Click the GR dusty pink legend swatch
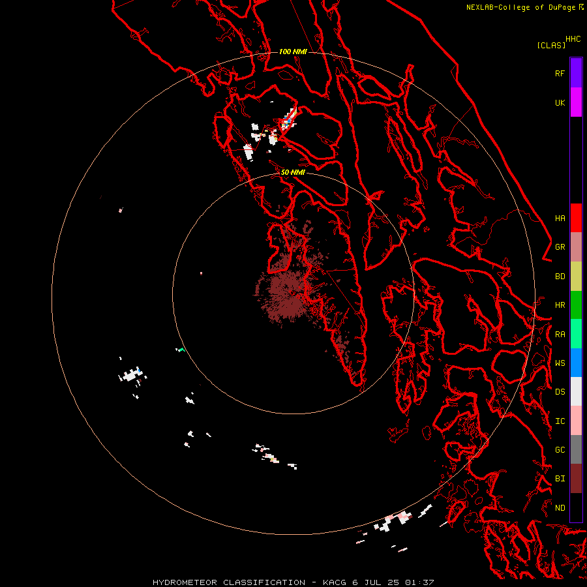 [576, 247]
